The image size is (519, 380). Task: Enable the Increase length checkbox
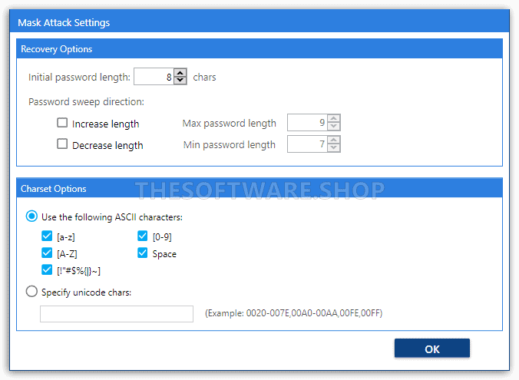(62, 123)
